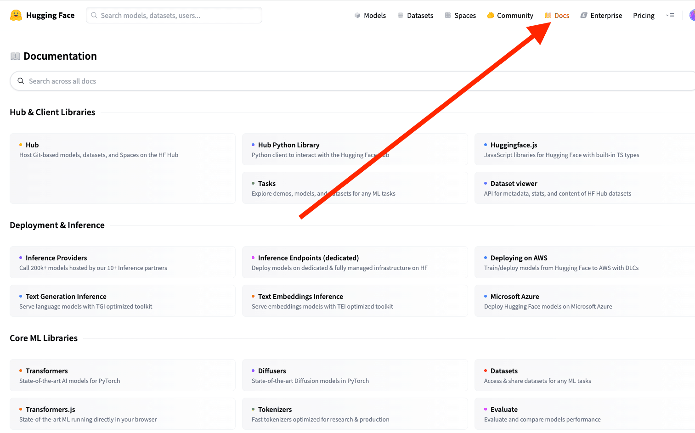
Task: Click the Community icon in navbar
Action: 491,16
